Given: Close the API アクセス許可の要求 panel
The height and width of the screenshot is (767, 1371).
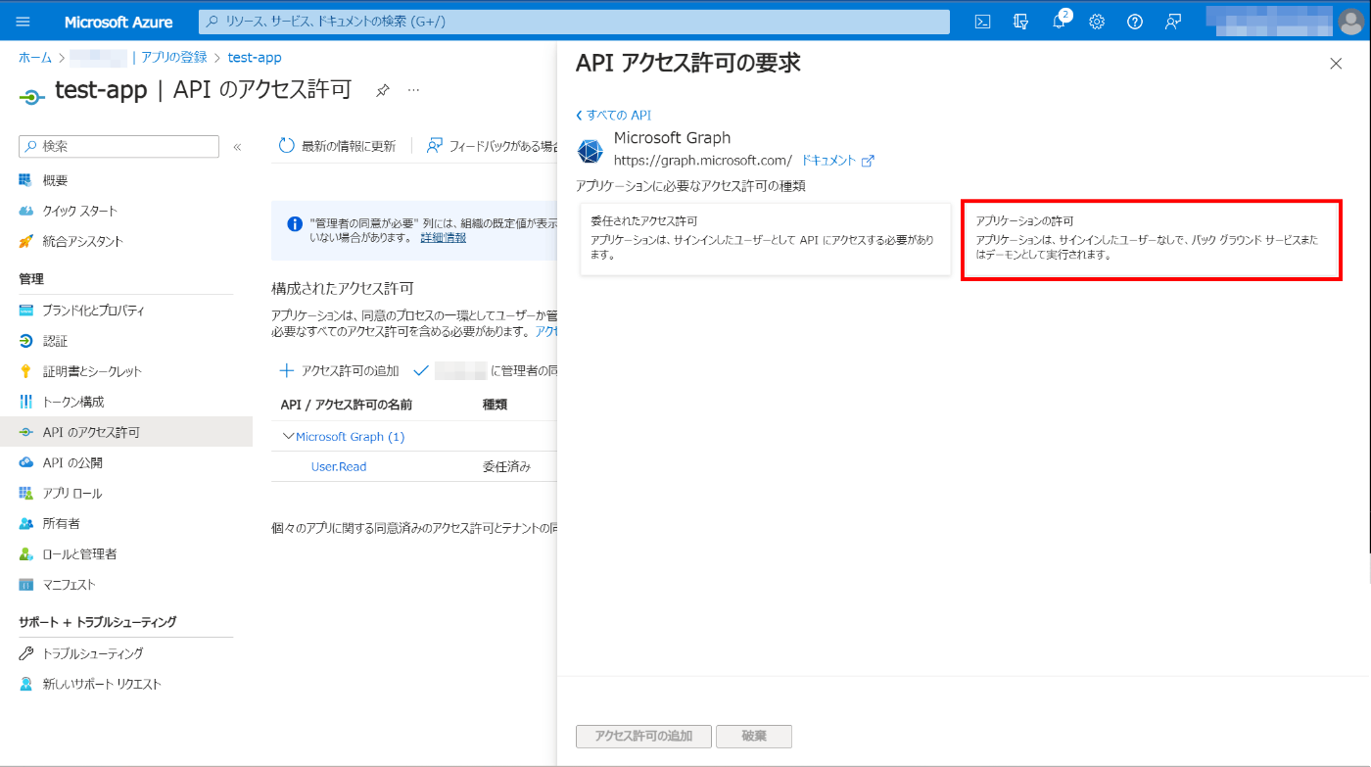Looking at the screenshot, I should 1336,64.
